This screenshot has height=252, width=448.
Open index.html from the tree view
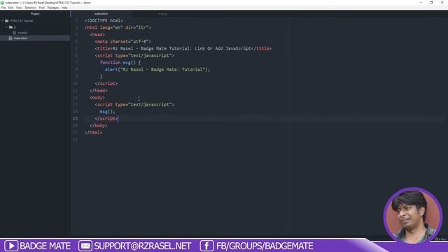(x=20, y=38)
